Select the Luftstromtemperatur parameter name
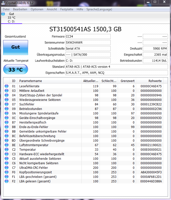Screen dimensions: 171x200 tap(34, 145)
